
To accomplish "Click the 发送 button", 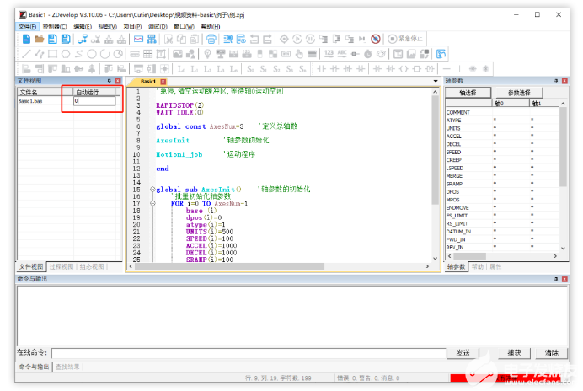I will point(463,352).
